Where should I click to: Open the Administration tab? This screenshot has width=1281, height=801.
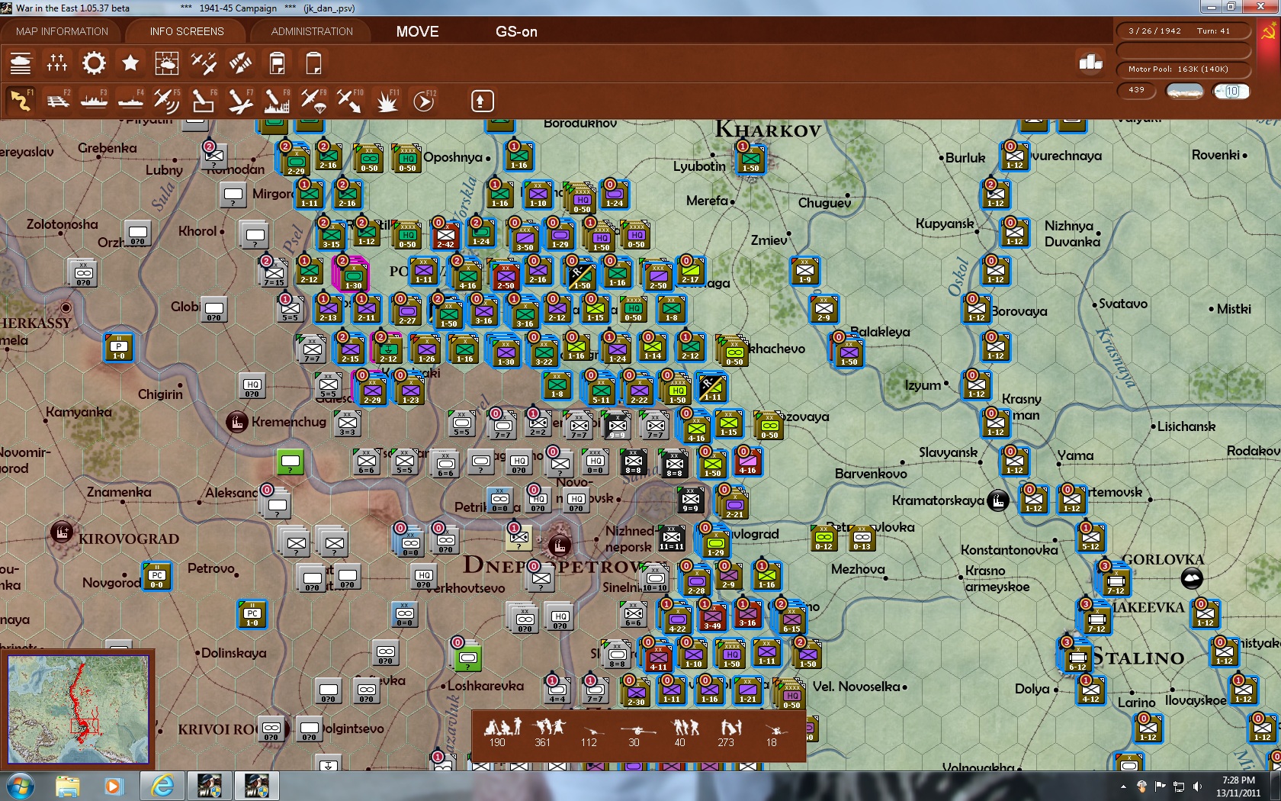click(x=312, y=31)
